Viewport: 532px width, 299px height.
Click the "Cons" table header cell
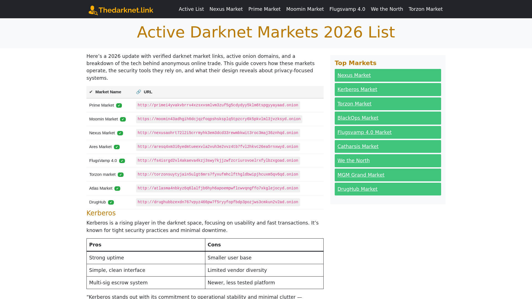264,245
